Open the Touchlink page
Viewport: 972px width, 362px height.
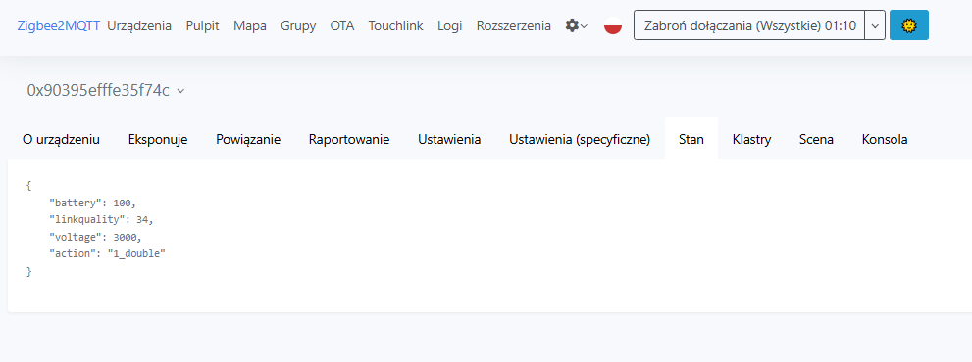(x=395, y=26)
